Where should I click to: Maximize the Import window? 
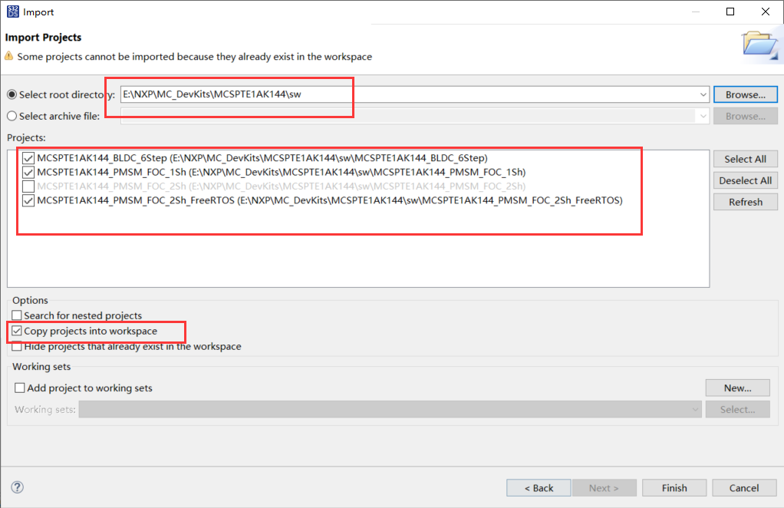pyautogui.click(x=730, y=12)
